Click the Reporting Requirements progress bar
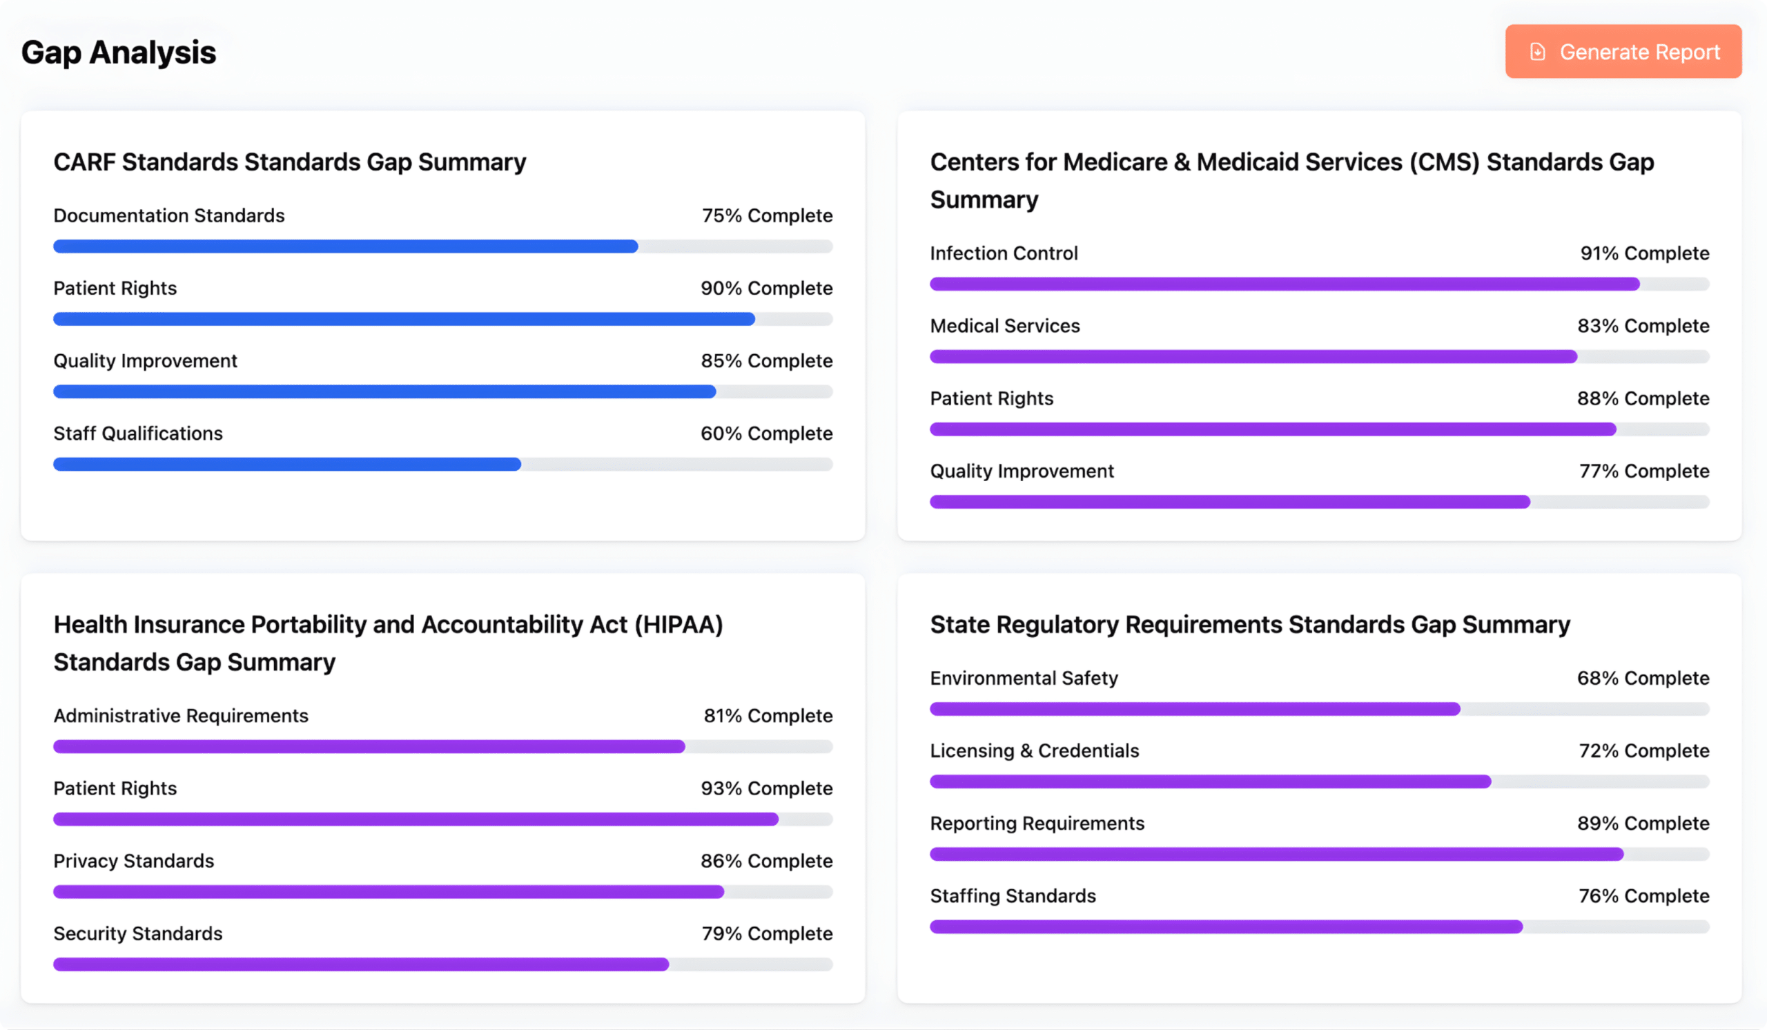1767x1030 pixels. (x=1320, y=855)
